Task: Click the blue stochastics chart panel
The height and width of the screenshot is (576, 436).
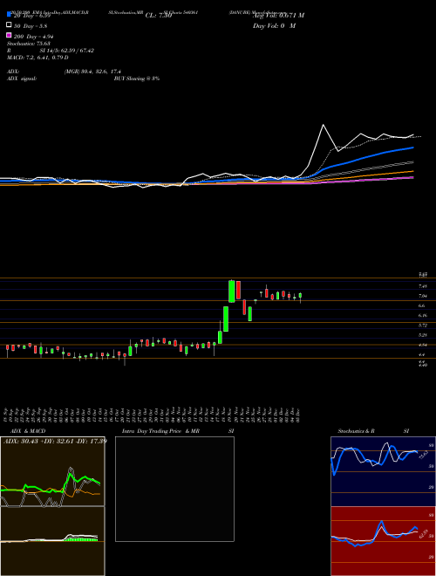Action: (383, 471)
